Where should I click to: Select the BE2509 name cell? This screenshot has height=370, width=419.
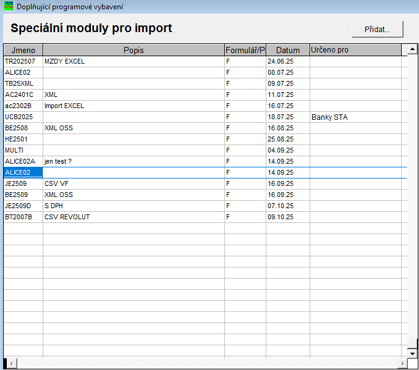click(23, 195)
